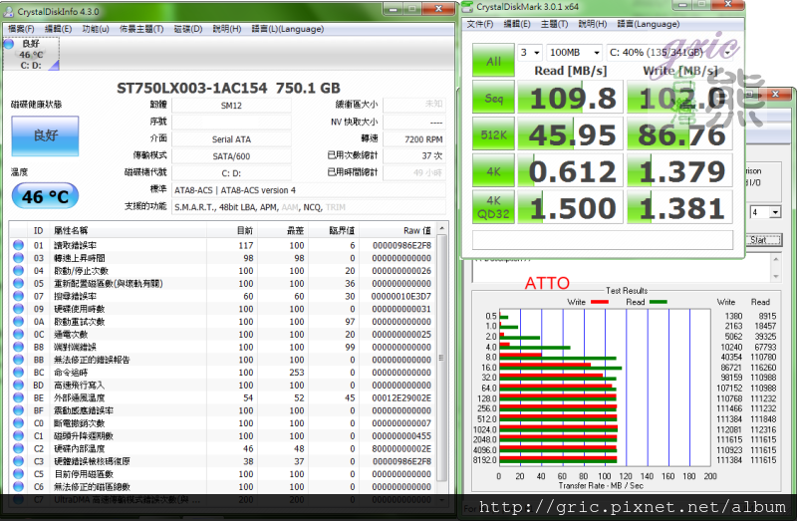797x521 pixels.
Task: Click status icon for attribute 09 硬碟使用時數
Action: coord(18,309)
